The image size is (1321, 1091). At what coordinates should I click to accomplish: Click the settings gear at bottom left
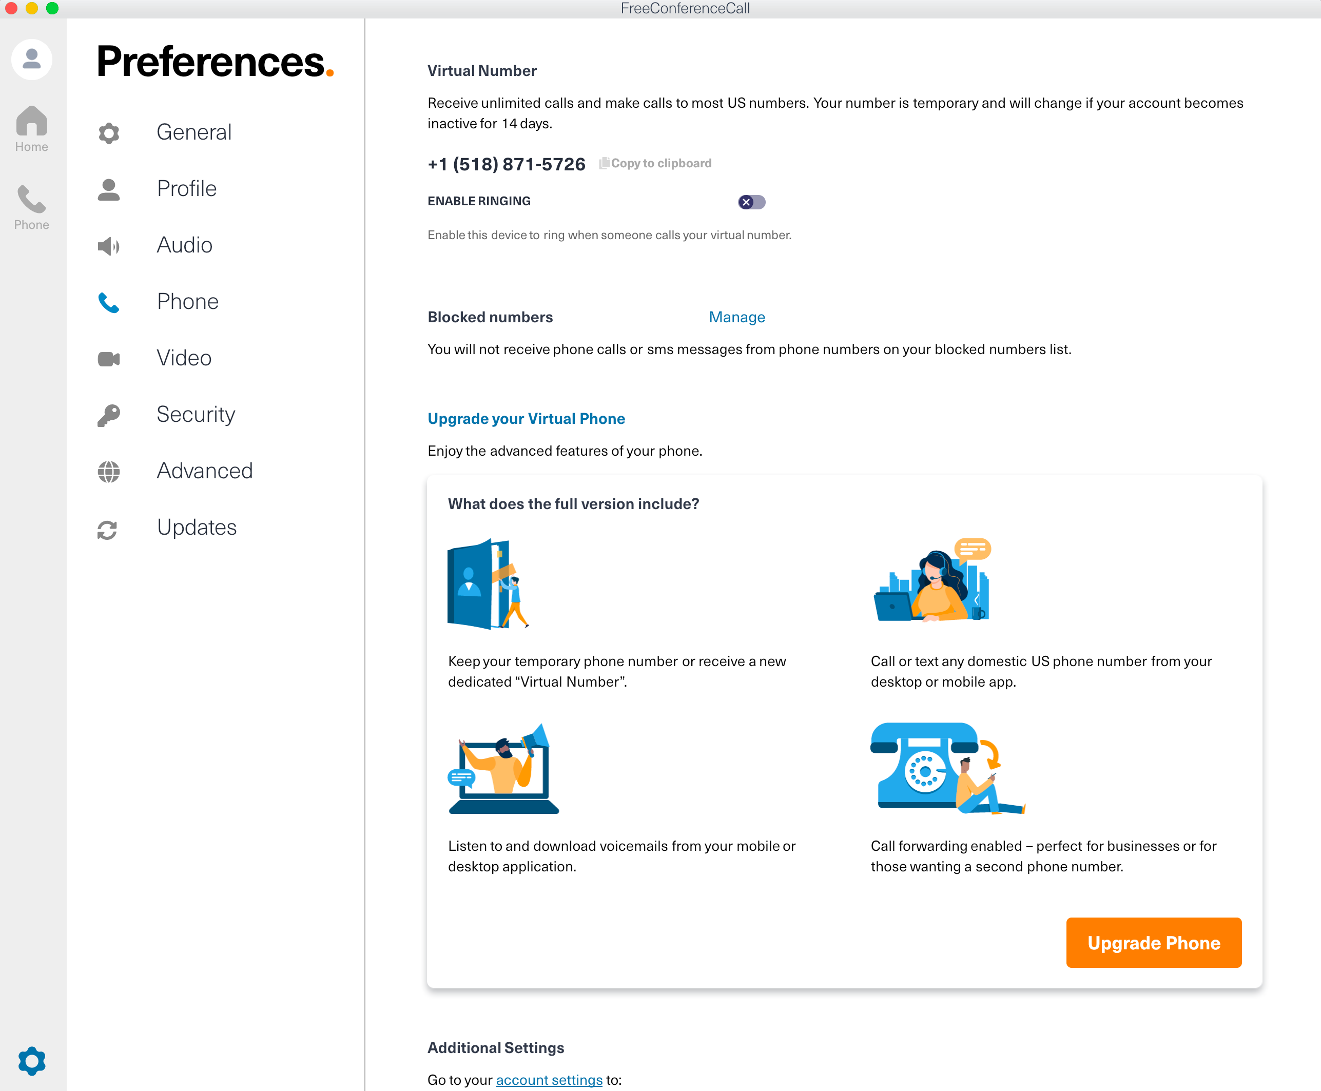click(x=31, y=1061)
